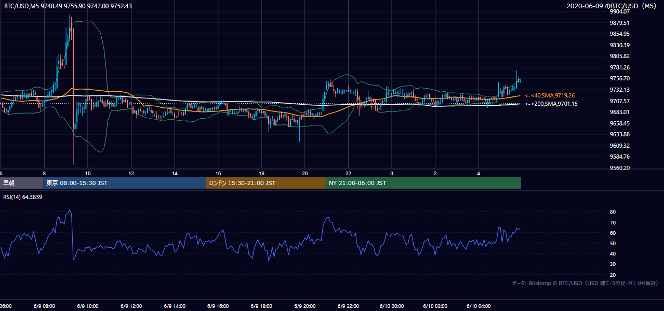Click RSI axis level 40

pyautogui.click(x=613, y=253)
